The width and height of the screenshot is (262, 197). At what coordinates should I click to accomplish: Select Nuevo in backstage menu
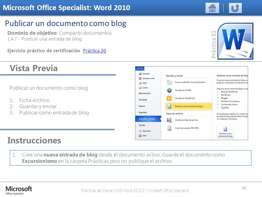142,106
